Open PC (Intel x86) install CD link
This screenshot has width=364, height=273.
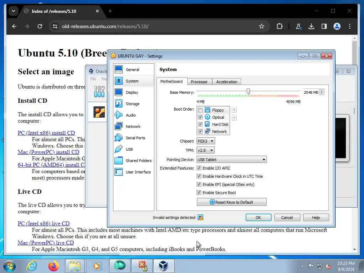[x=47, y=133]
